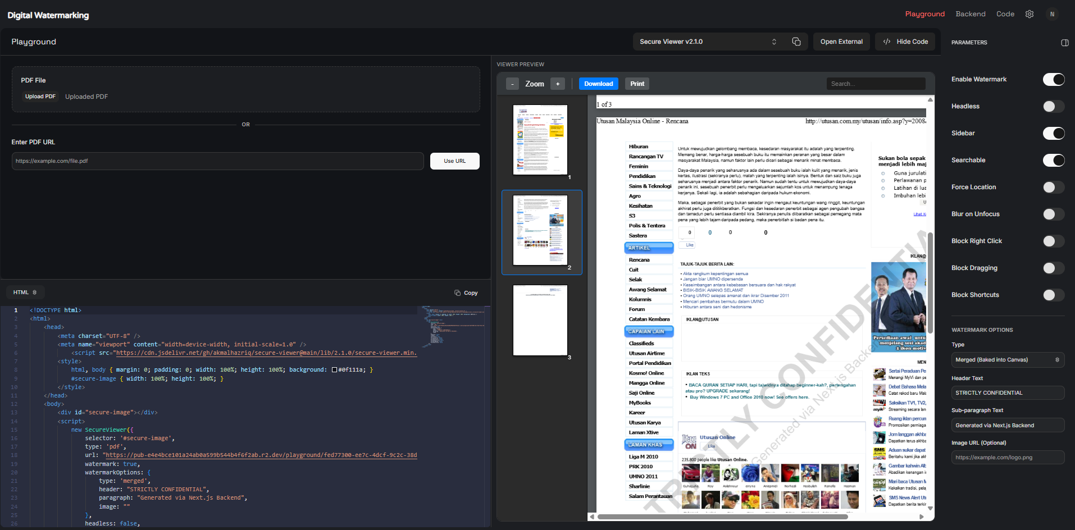Click the Download button in the viewer
This screenshot has width=1075, height=530.
tap(598, 84)
